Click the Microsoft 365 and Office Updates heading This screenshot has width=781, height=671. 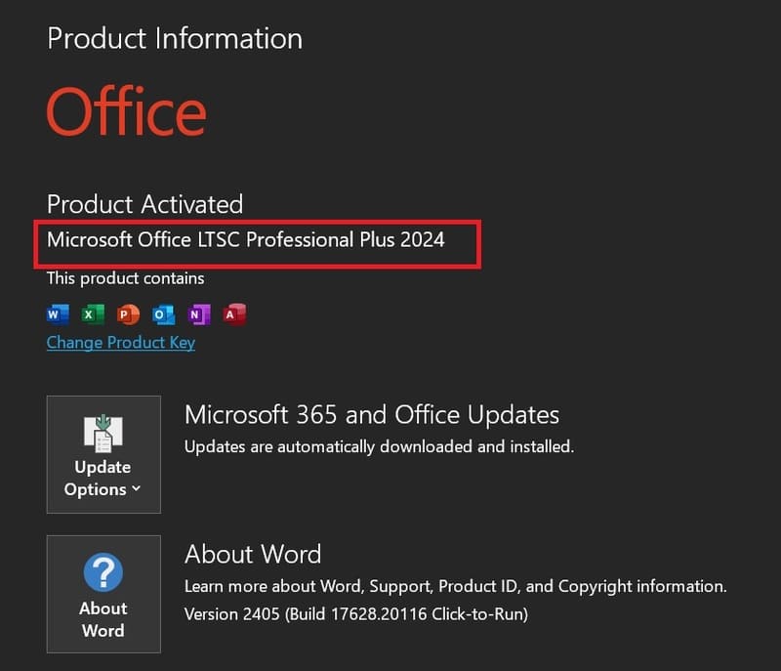[x=372, y=414]
